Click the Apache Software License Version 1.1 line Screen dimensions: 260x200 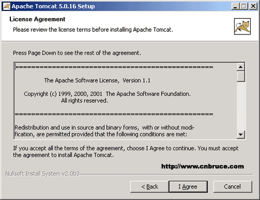[x=97, y=80]
